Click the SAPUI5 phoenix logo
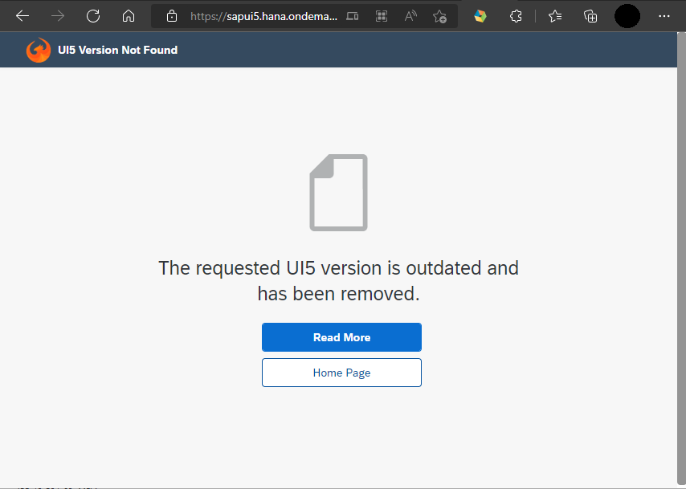Viewport: 686px width, 489px height. (39, 50)
